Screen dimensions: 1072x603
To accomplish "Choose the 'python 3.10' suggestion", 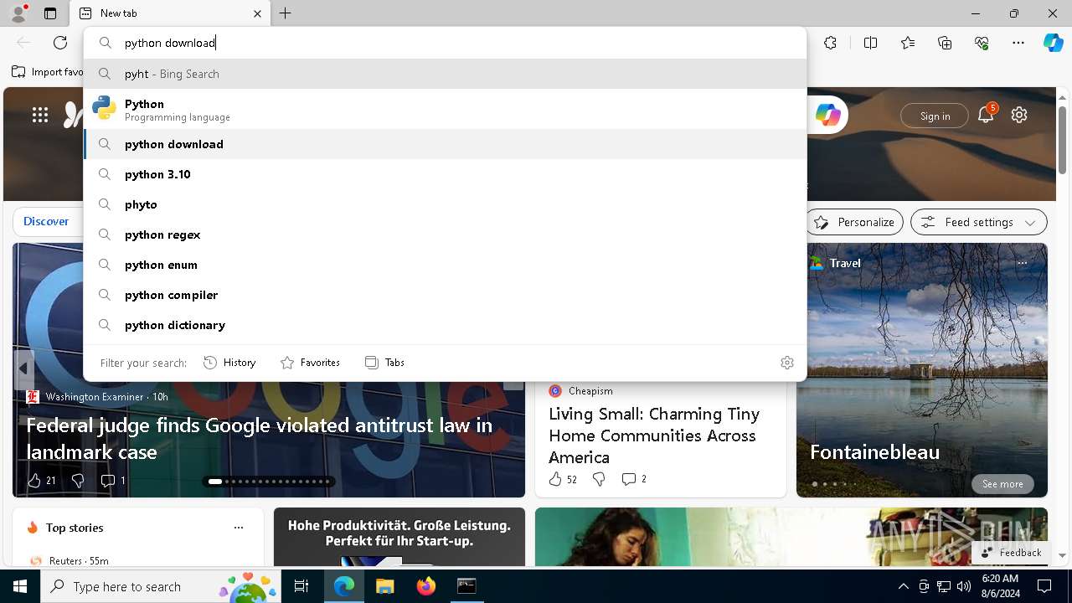I will coord(445,174).
